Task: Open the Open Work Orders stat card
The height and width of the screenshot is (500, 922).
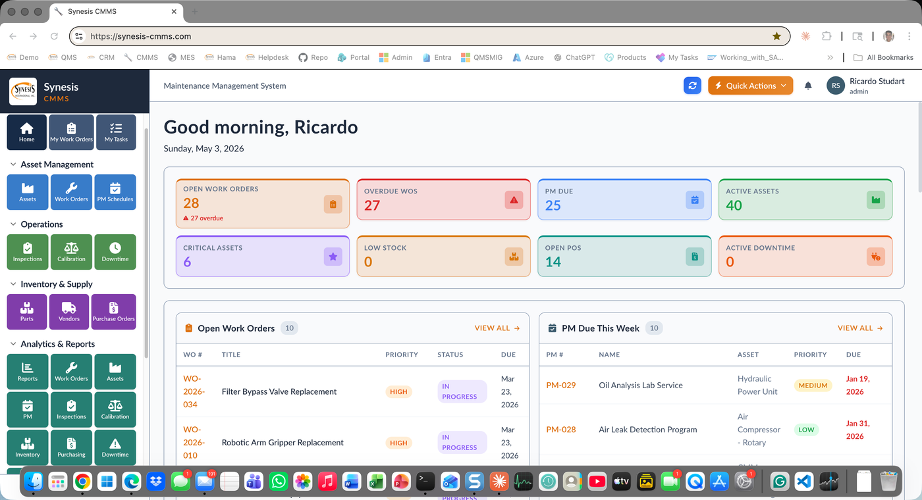Action: pos(263,203)
